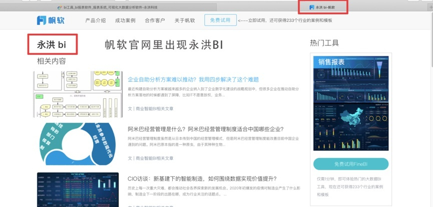Screen dimensions: 433x207
Task: Open article 企业自助分析方案难以推动
Action: click(193, 79)
